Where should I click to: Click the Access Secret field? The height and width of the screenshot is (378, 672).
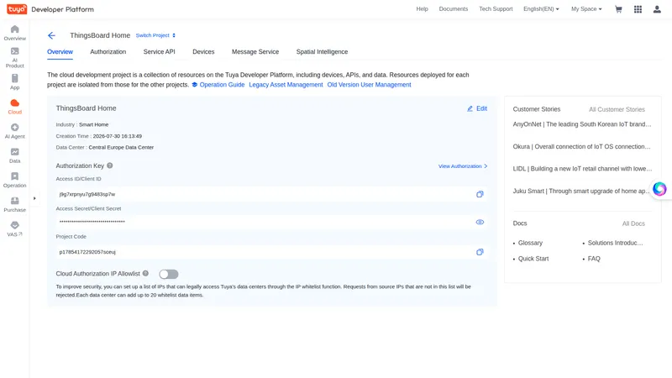click(272, 222)
